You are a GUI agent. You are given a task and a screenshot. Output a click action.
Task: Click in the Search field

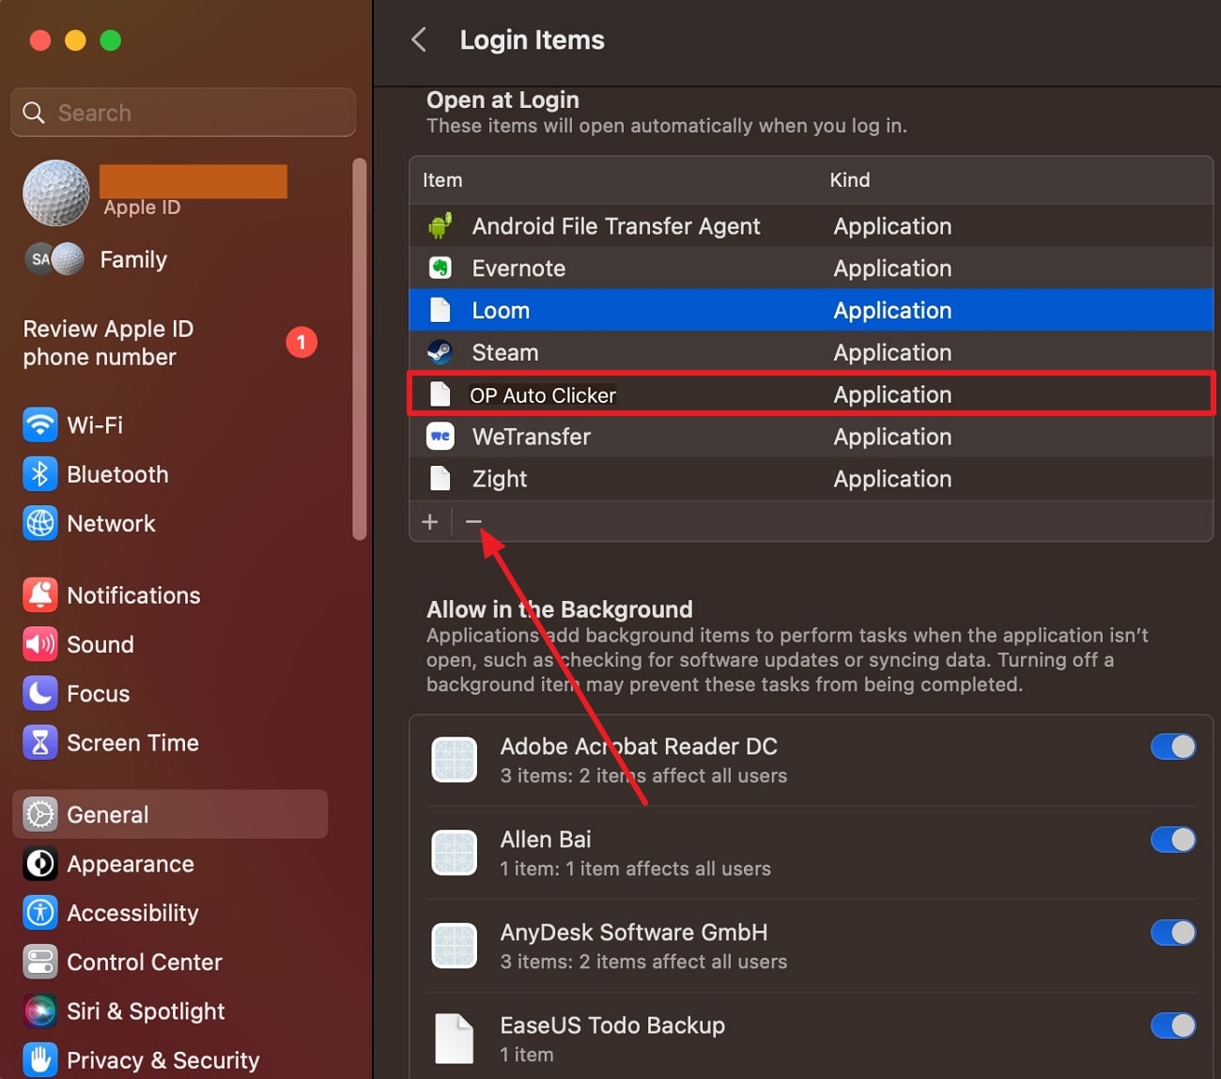click(x=183, y=113)
